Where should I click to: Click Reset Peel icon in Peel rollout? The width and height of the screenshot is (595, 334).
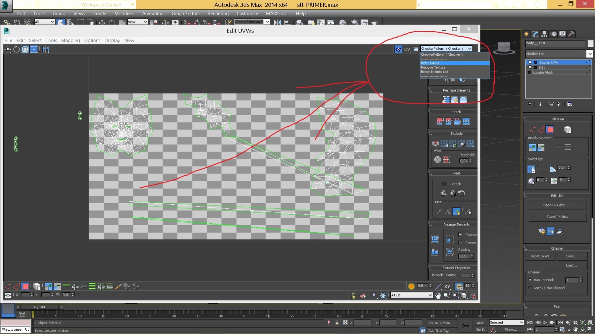[462, 193]
